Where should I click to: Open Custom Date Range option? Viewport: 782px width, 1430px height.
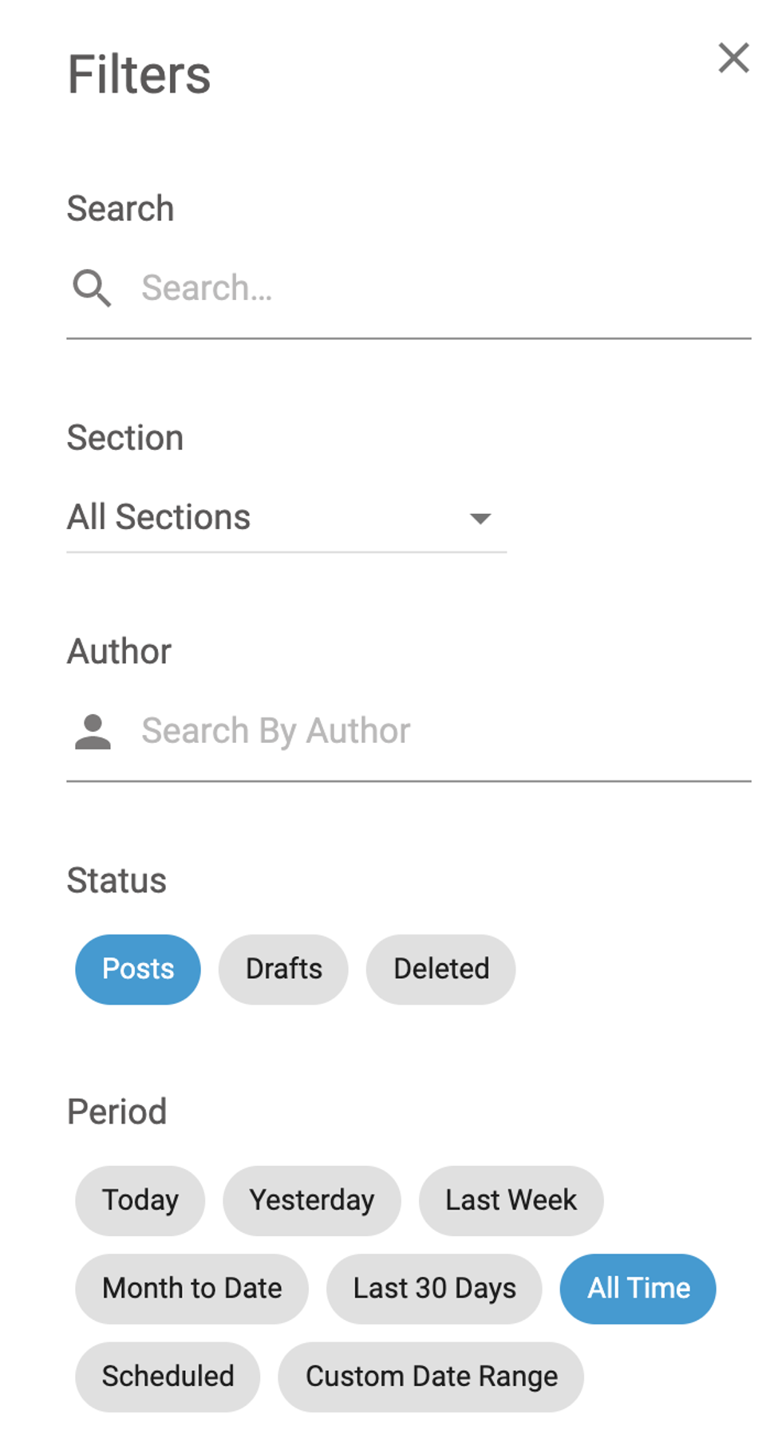[431, 1376]
